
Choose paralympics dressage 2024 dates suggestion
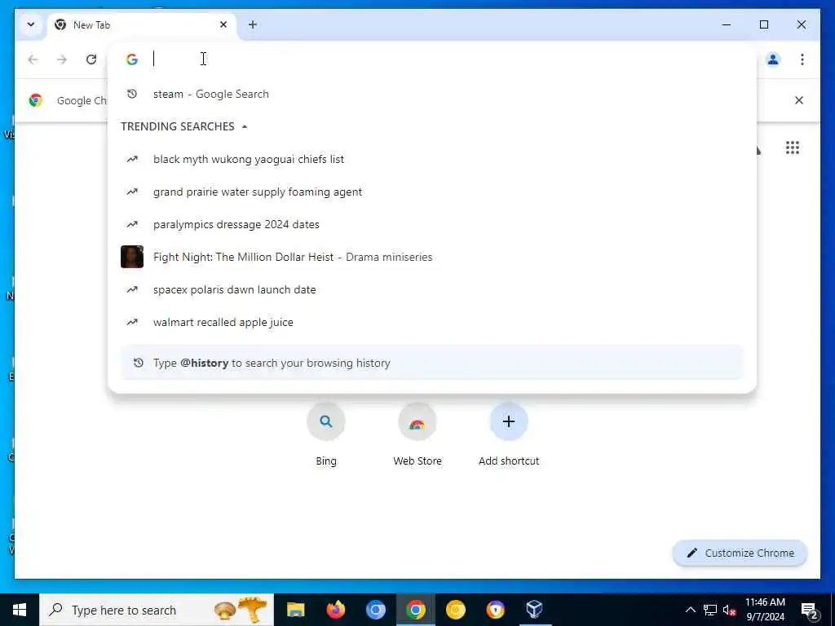point(432,224)
